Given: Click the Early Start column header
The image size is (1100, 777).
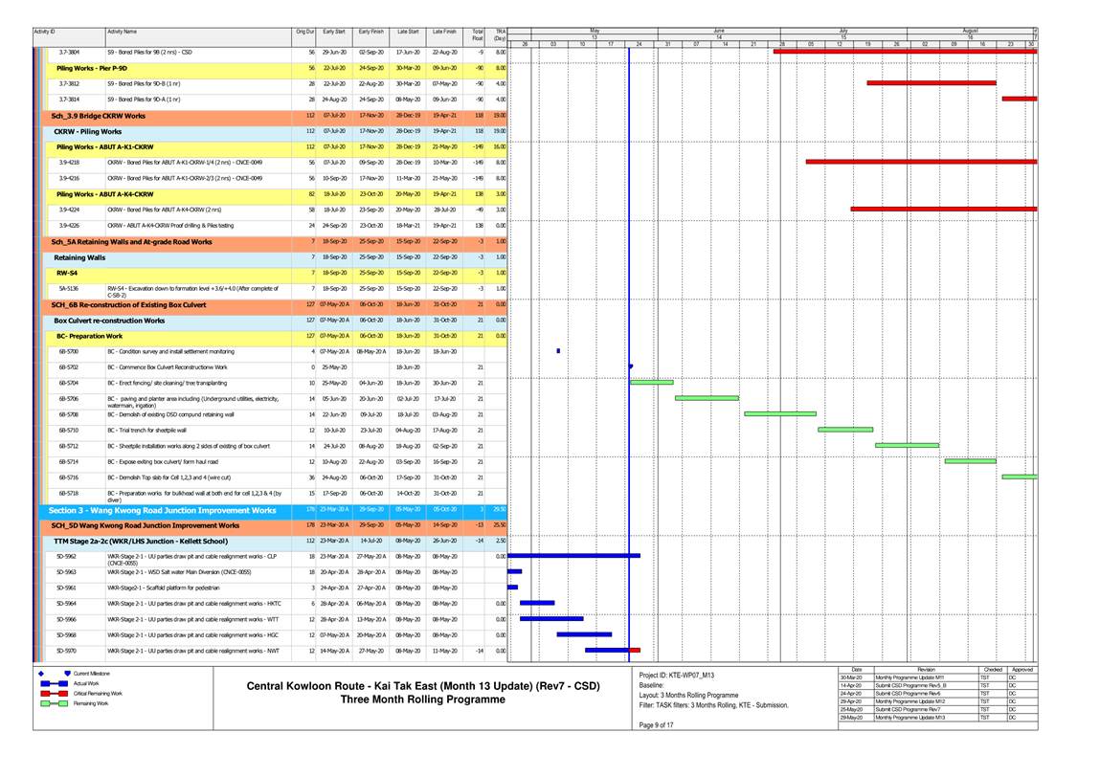Looking at the screenshot, I should tap(334, 32).
